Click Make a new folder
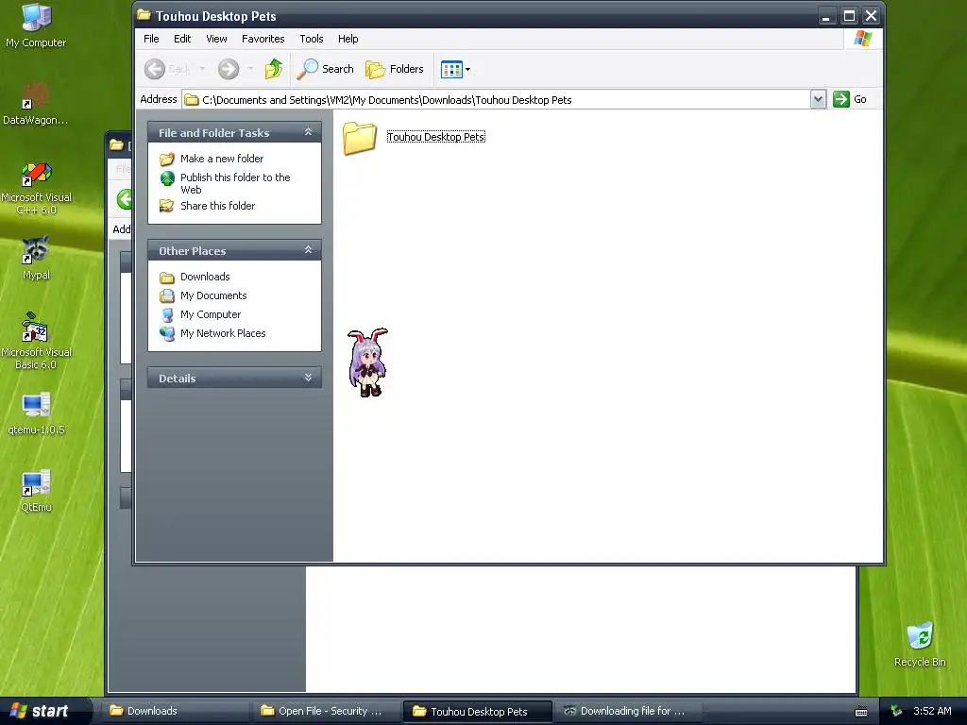Screen dimensions: 967x725 tap(222, 159)
